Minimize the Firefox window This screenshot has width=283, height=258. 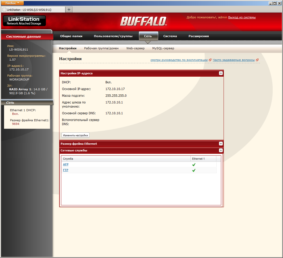(270, 3)
